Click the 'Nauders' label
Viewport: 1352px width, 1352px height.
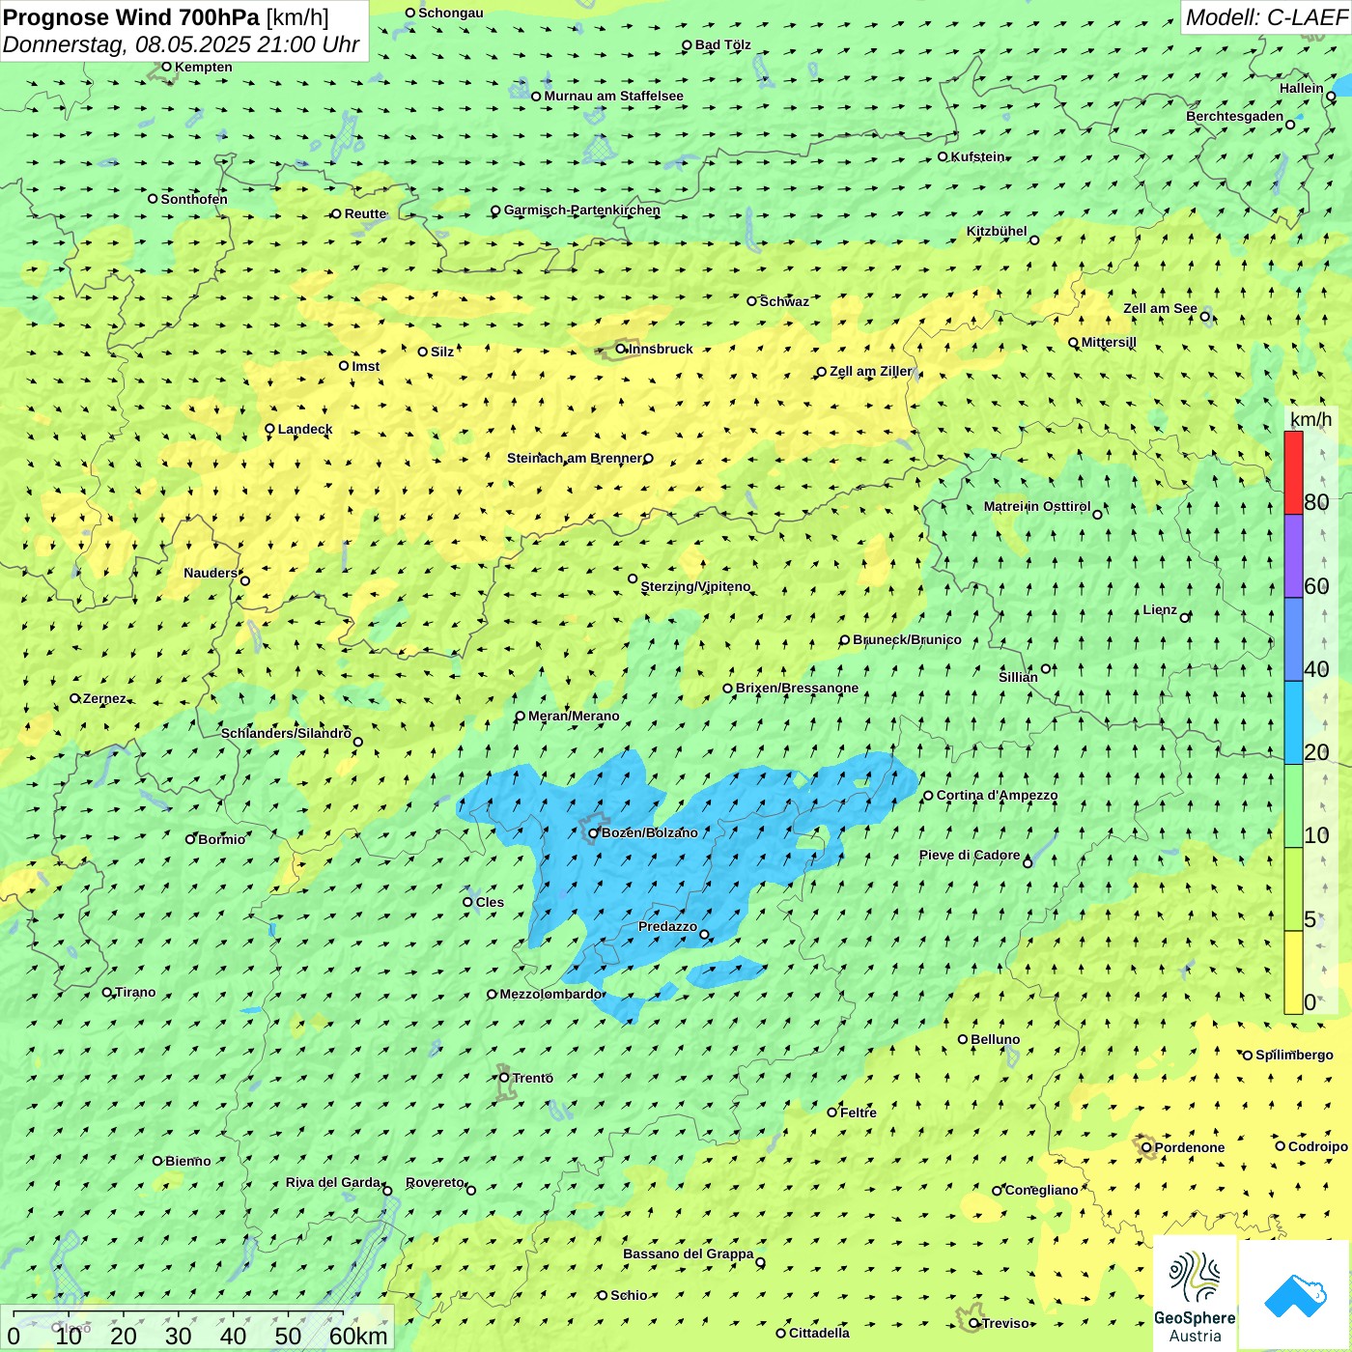(211, 573)
